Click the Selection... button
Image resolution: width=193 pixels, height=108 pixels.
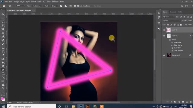click(x=37, y=6)
